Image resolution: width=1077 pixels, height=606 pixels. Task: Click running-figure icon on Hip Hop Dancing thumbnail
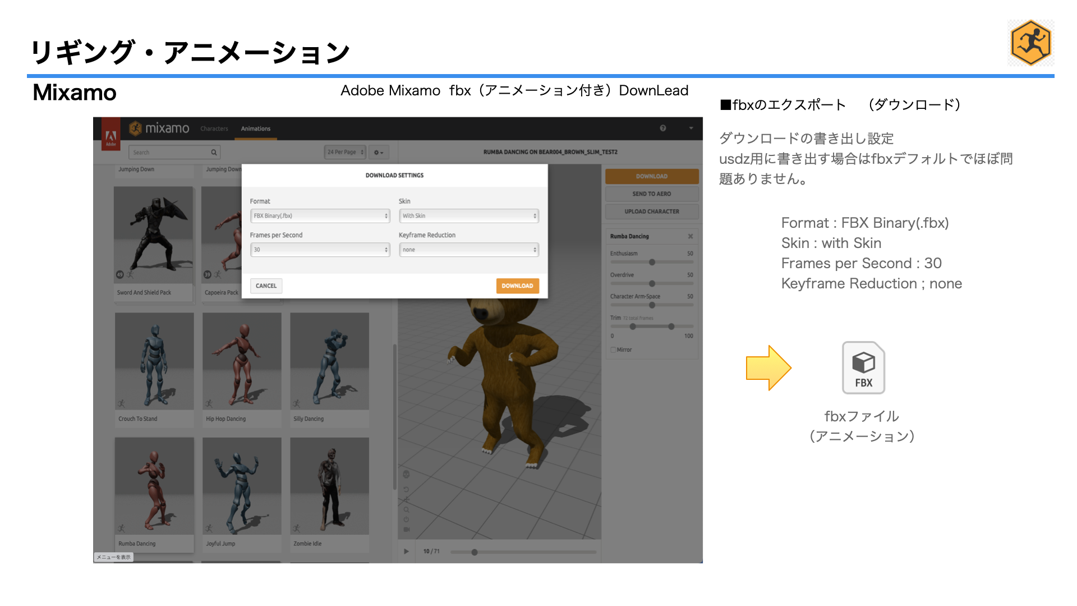(x=209, y=403)
